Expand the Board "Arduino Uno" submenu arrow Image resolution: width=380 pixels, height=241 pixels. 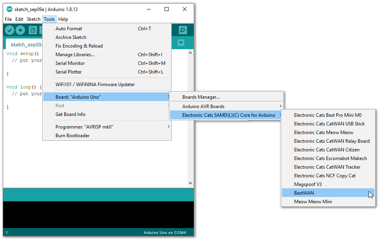[x=169, y=97]
